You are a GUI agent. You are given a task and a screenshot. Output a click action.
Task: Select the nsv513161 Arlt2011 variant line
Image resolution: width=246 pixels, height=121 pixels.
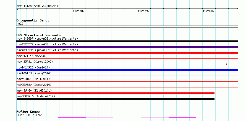pyautogui.click(x=127, y=81)
